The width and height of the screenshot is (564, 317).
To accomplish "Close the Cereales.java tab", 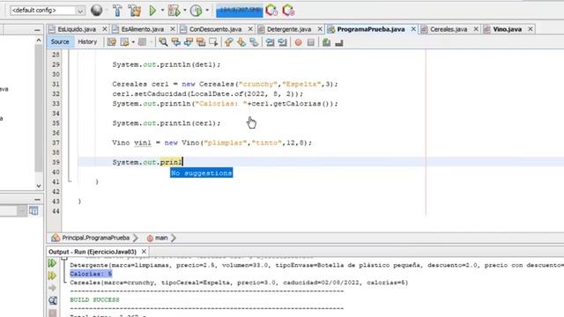I will [x=476, y=29].
